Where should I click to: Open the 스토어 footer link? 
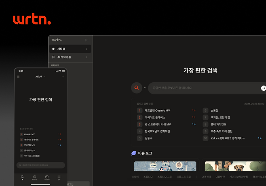pos(135,177)
